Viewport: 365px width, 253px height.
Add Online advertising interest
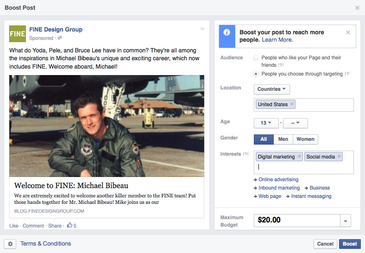click(276, 180)
